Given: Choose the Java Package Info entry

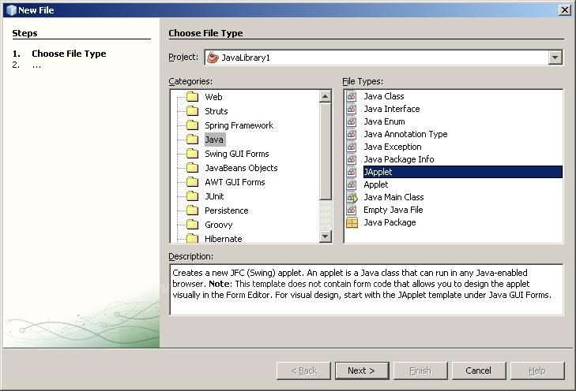Looking at the screenshot, I should [x=399, y=159].
